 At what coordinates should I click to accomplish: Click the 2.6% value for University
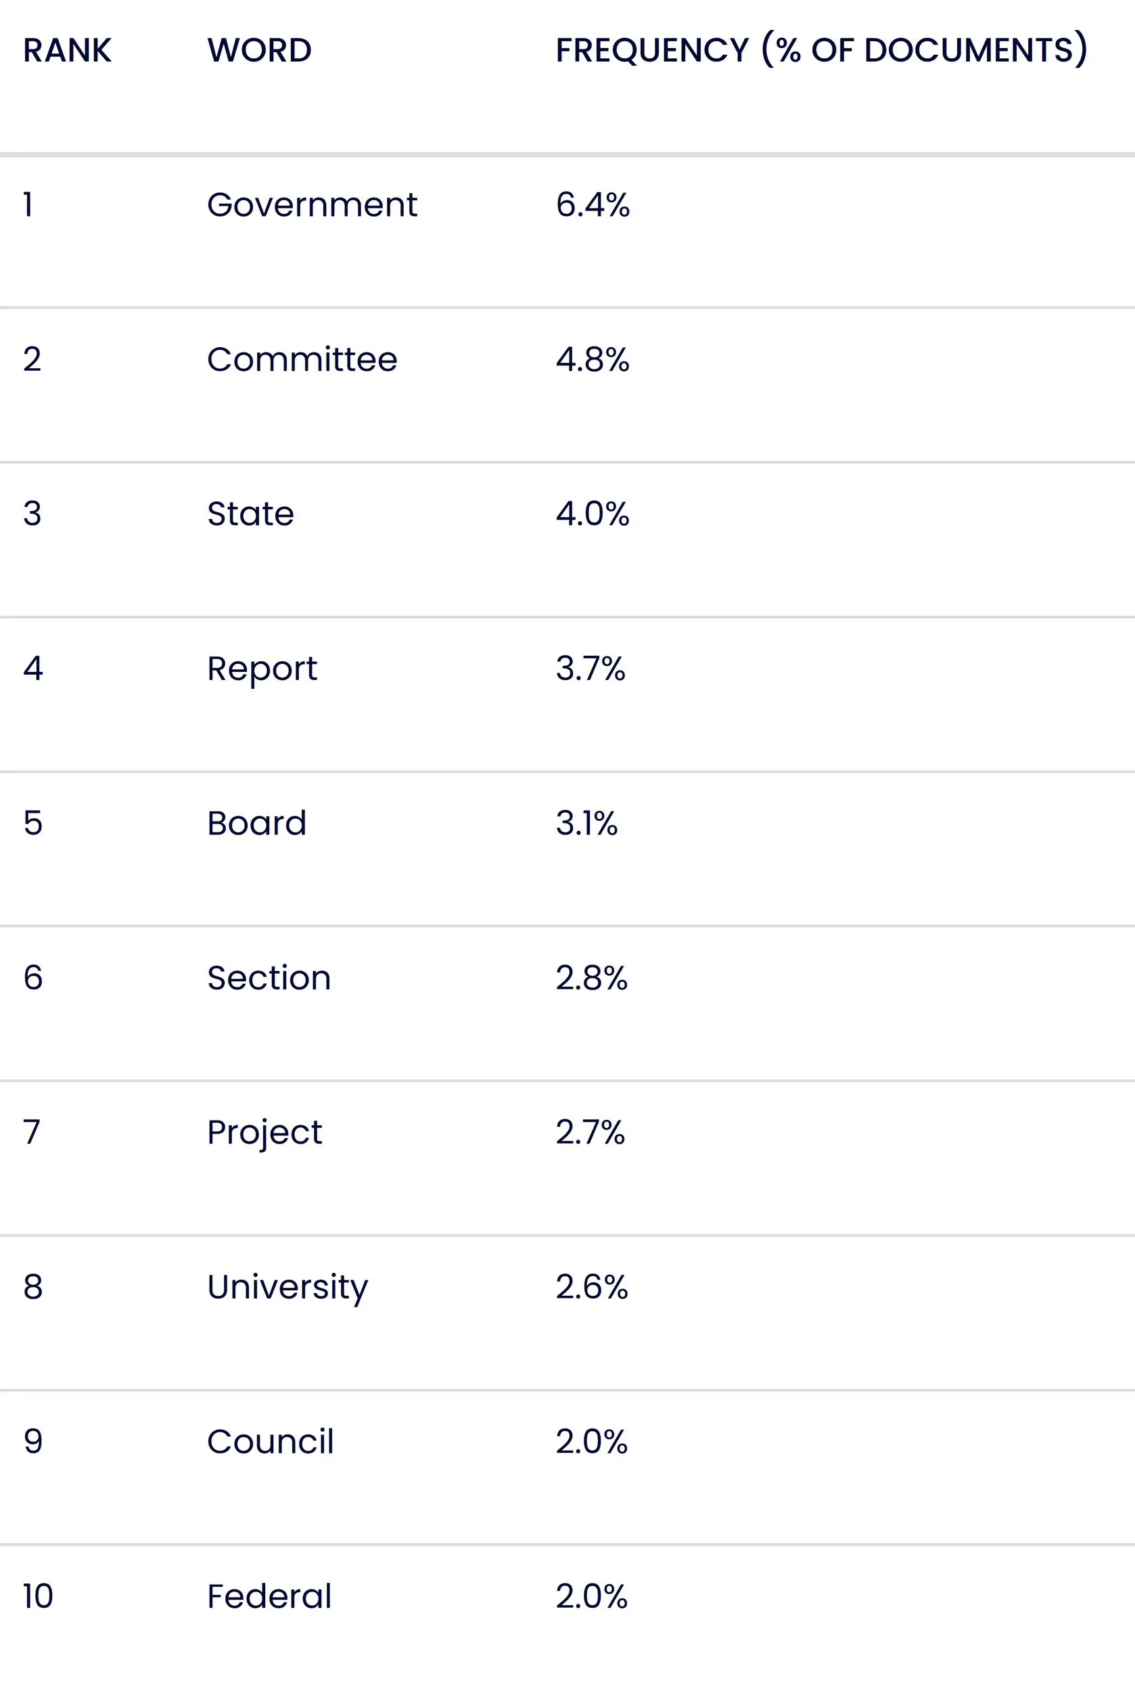(591, 1287)
